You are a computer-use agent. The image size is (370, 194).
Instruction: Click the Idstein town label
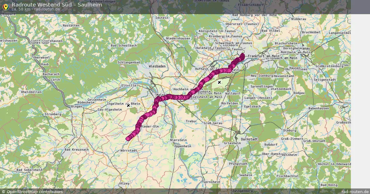162,18
